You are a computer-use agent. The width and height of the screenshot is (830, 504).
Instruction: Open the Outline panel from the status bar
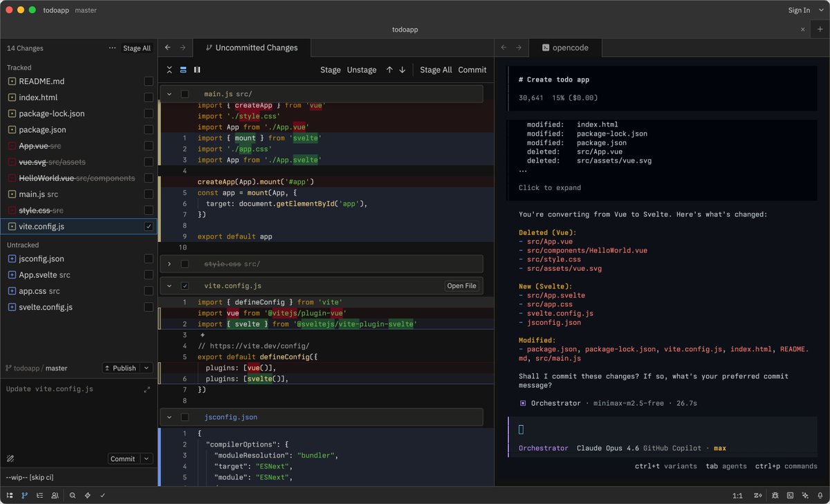(x=39, y=495)
